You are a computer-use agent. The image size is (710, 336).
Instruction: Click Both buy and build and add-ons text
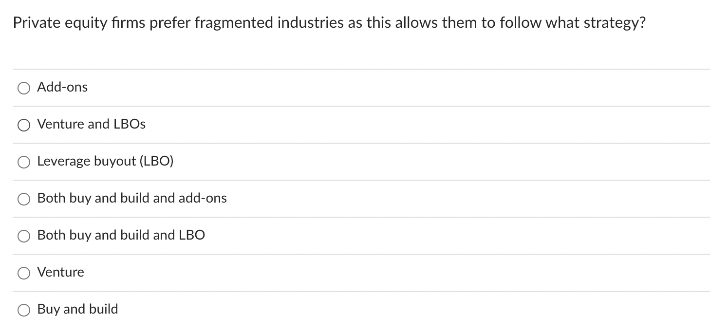(132, 198)
